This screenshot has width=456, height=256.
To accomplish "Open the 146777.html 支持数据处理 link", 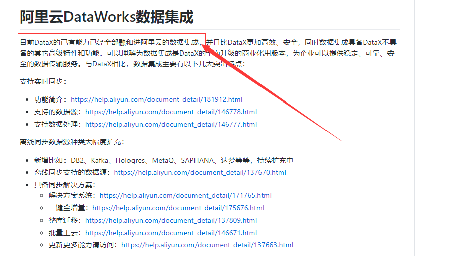I will [x=171, y=125].
